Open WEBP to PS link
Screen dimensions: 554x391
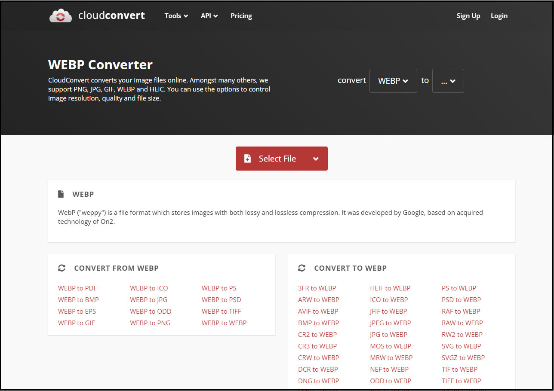(x=219, y=288)
